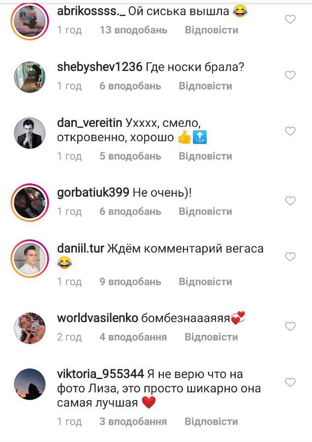Open shebyshev1236's avatar
Image resolution: width=312 pixels, height=442 pixels.
[30, 77]
